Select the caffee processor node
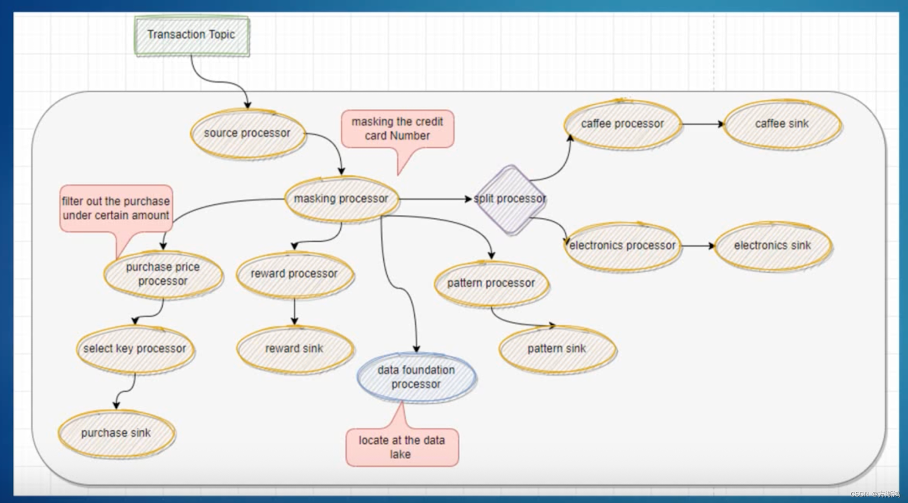The width and height of the screenshot is (908, 503). pyautogui.click(x=623, y=124)
